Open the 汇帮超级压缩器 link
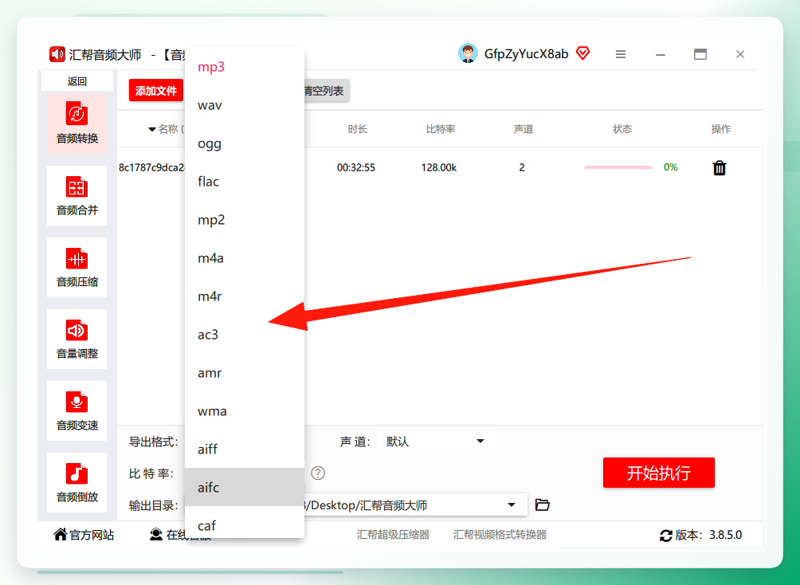This screenshot has height=585, width=800. pos(393,535)
